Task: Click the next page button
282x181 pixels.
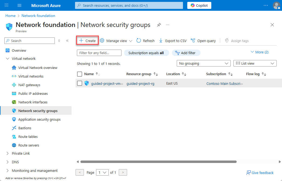Action: point(123,172)
